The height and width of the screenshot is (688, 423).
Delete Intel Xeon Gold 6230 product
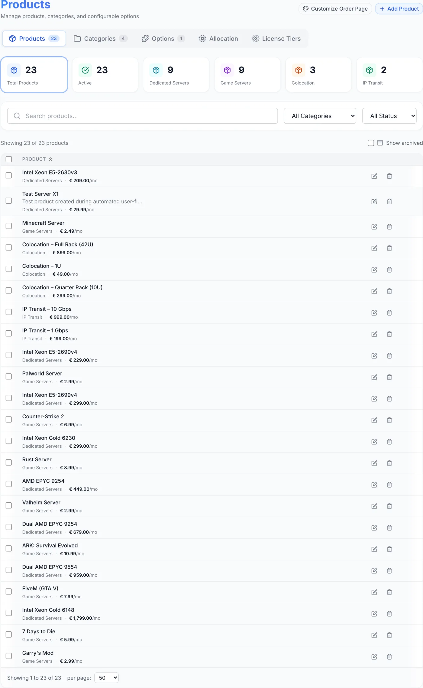[x=389, y=442]
